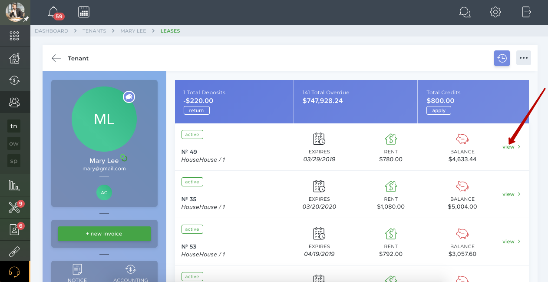Click the active badge on lease Nº 53

(x=192, y=229)
